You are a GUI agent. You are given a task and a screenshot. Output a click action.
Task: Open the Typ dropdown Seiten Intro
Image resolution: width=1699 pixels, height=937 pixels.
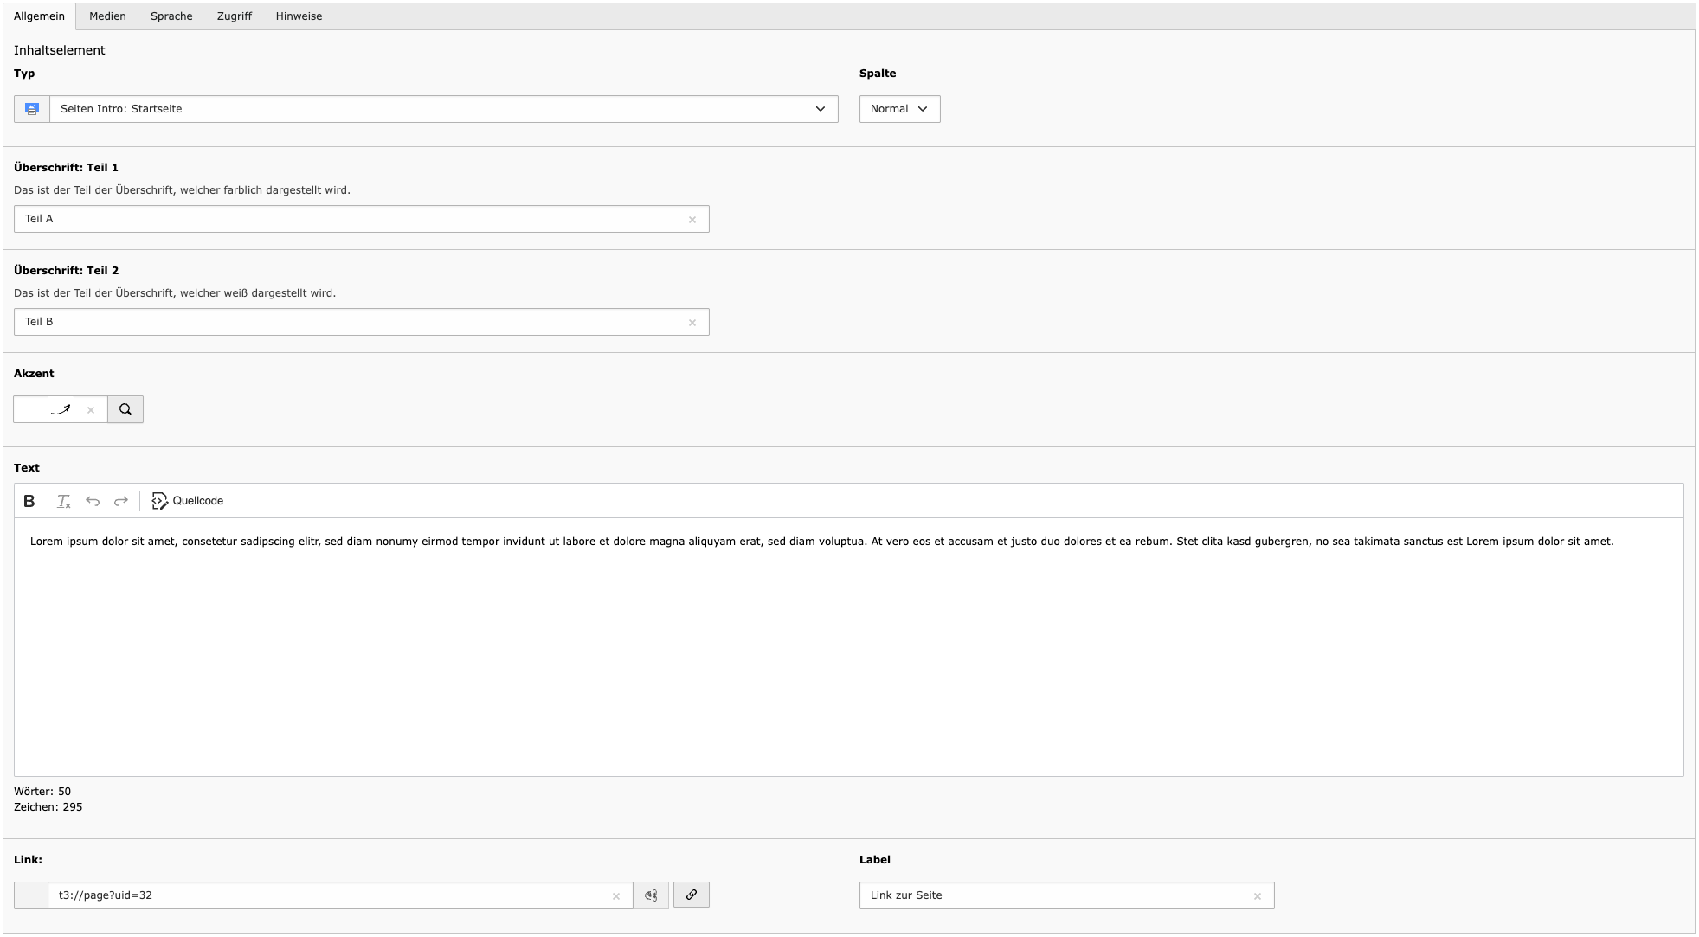[443, 109]
